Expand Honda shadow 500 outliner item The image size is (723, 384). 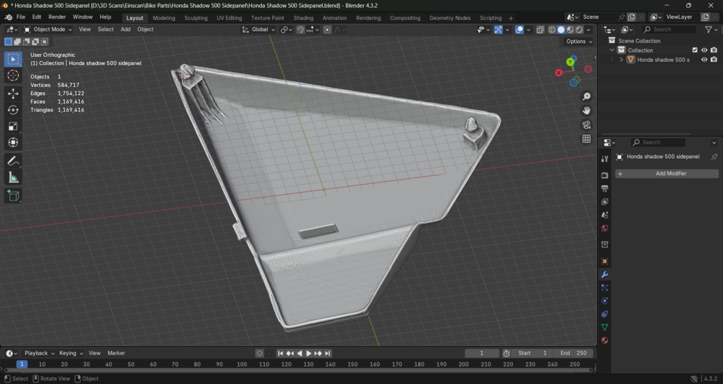(x=621, y=60)
